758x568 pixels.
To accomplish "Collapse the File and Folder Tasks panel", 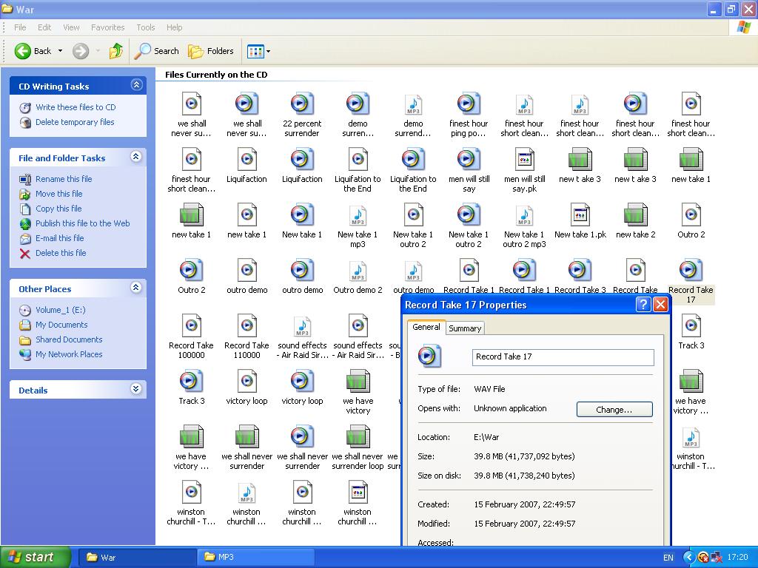I will (136, 157).
